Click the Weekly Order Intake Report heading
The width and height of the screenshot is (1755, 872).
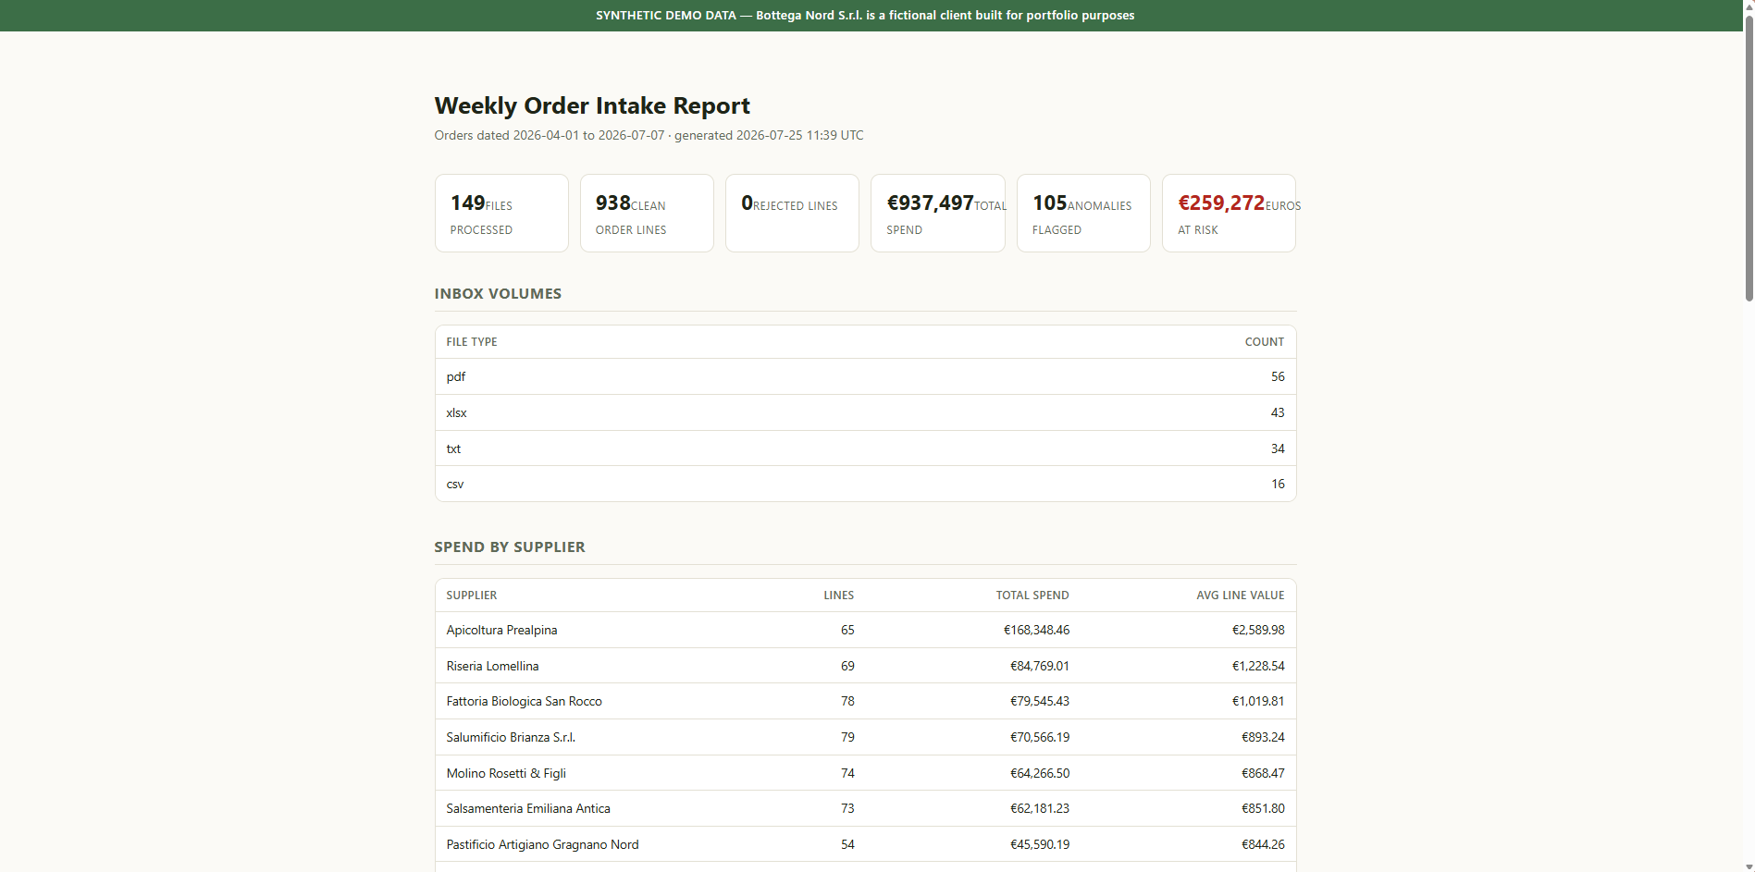(x=592, y=105)
